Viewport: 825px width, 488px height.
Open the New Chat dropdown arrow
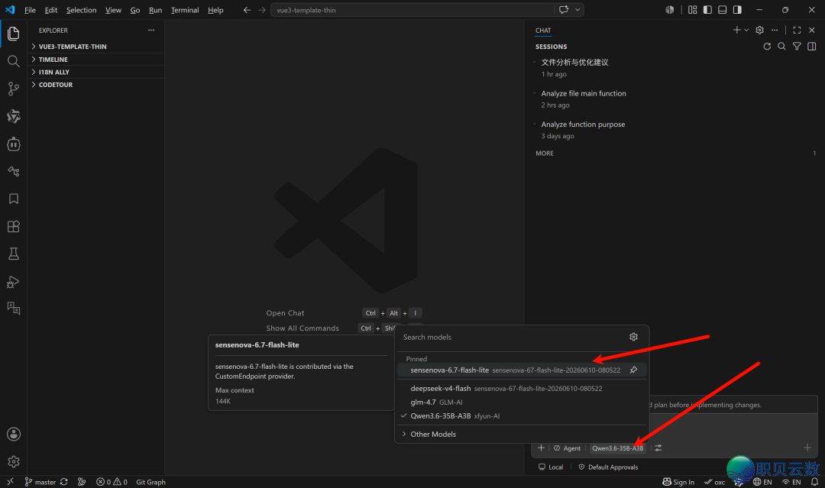click(x=746, y=30)
